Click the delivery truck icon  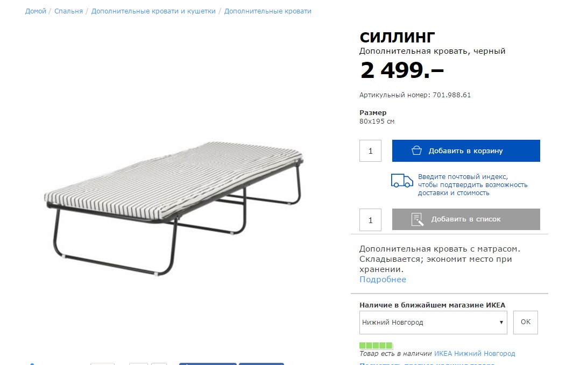coord(402,181)
